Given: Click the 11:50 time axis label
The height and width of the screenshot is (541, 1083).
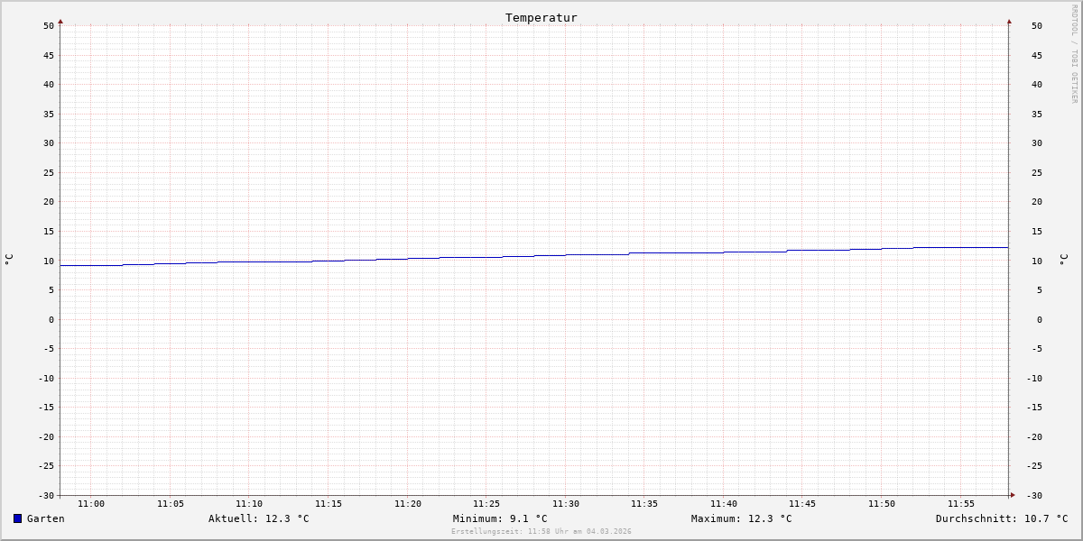Looking at the screenshot, I should [882, 503].
